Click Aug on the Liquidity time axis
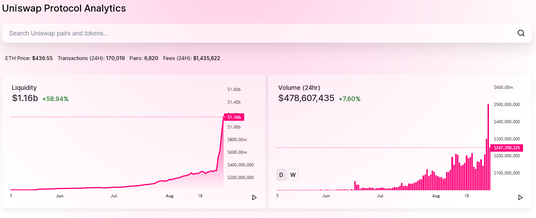 pyautogui.click(x=170, y=196)
